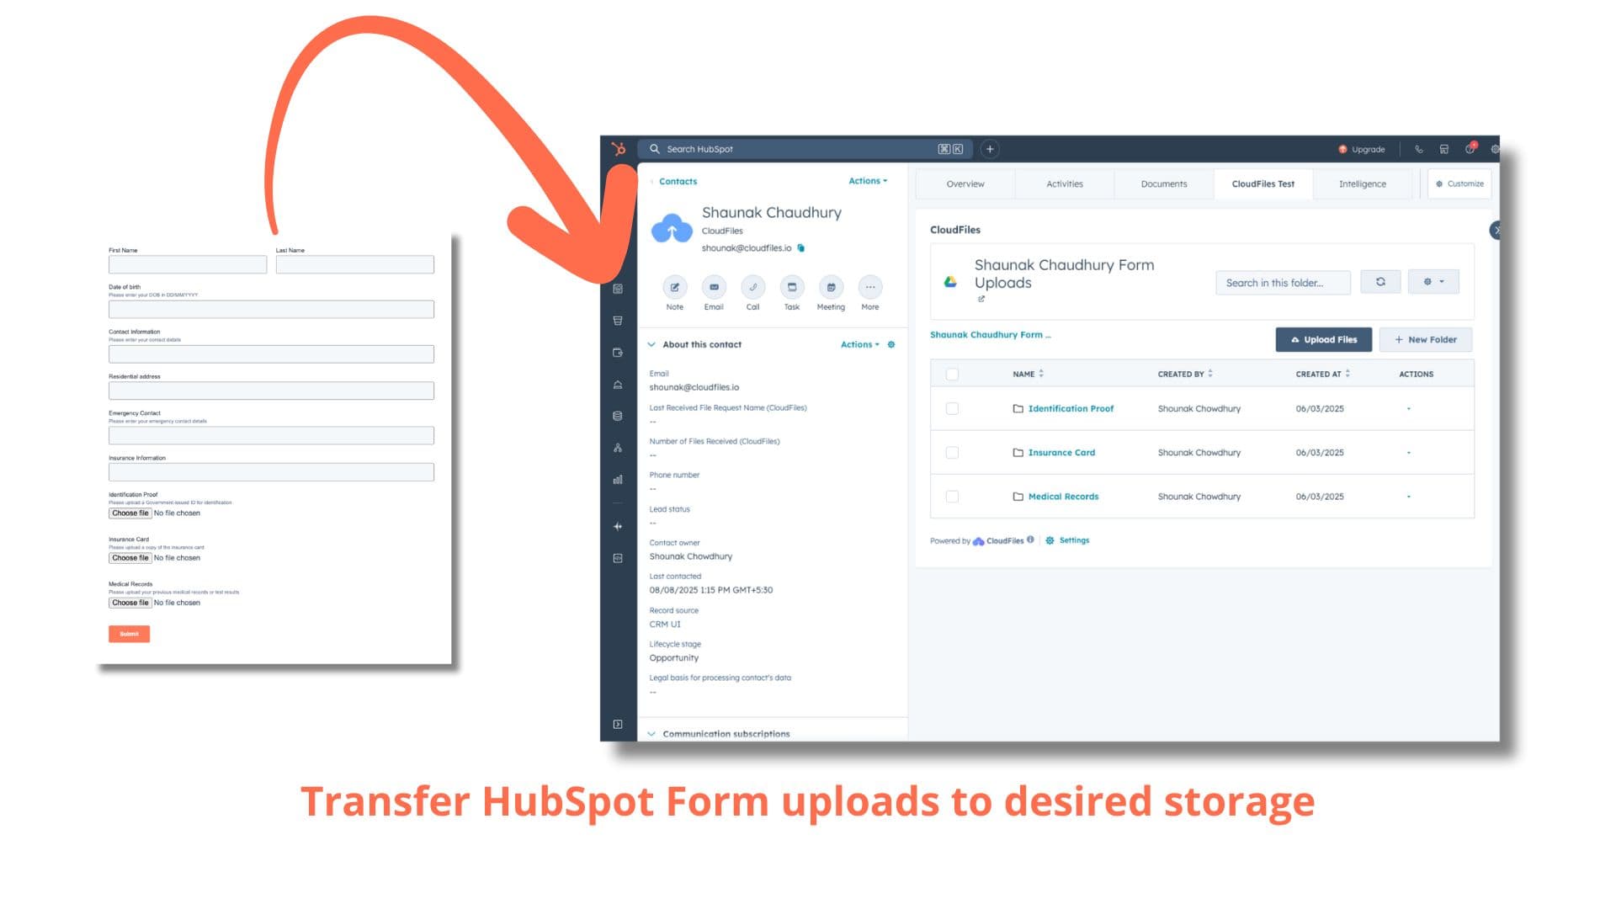The image size is (1616, 909).
Task: Check the Medical Records row checkbox
Action: (952, 497)
